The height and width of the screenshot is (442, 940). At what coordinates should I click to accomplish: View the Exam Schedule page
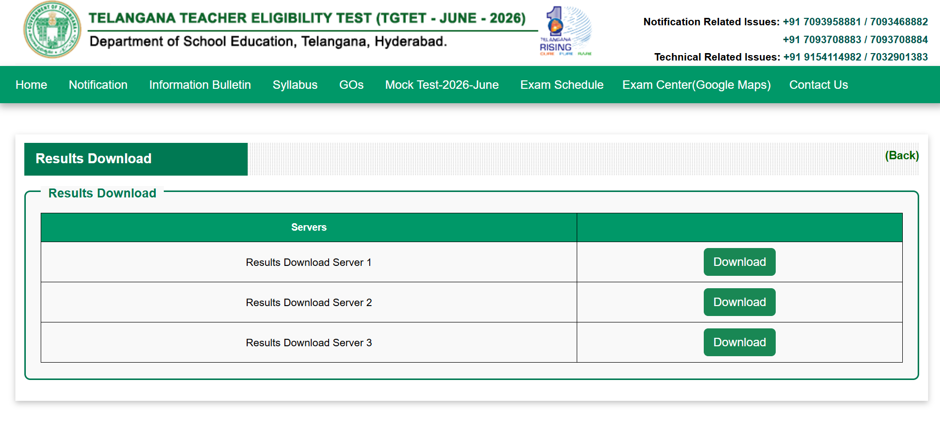pos(562,85)
